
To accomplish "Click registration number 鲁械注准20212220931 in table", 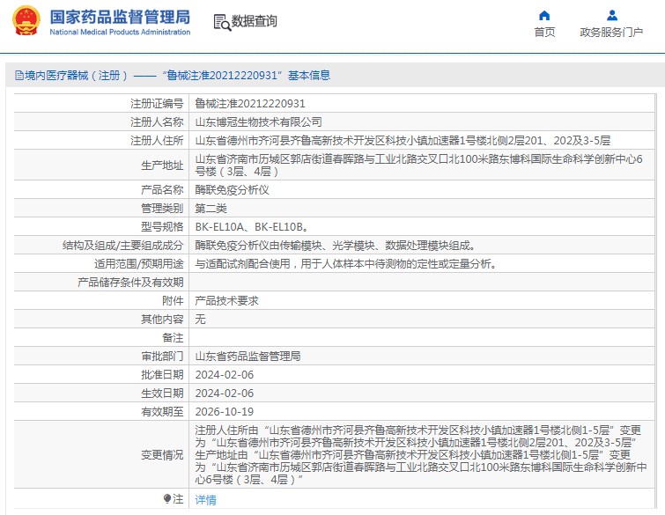I will pos(249,103).
